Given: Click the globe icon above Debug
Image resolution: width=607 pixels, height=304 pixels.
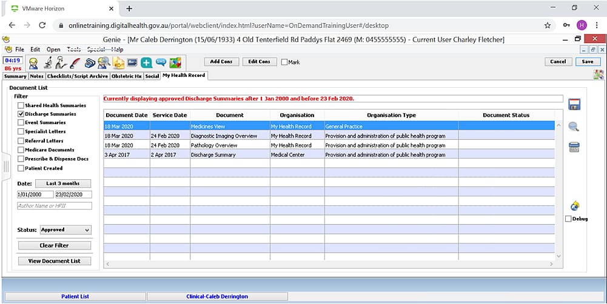Looking at the screenshot, I should (574, 207).
